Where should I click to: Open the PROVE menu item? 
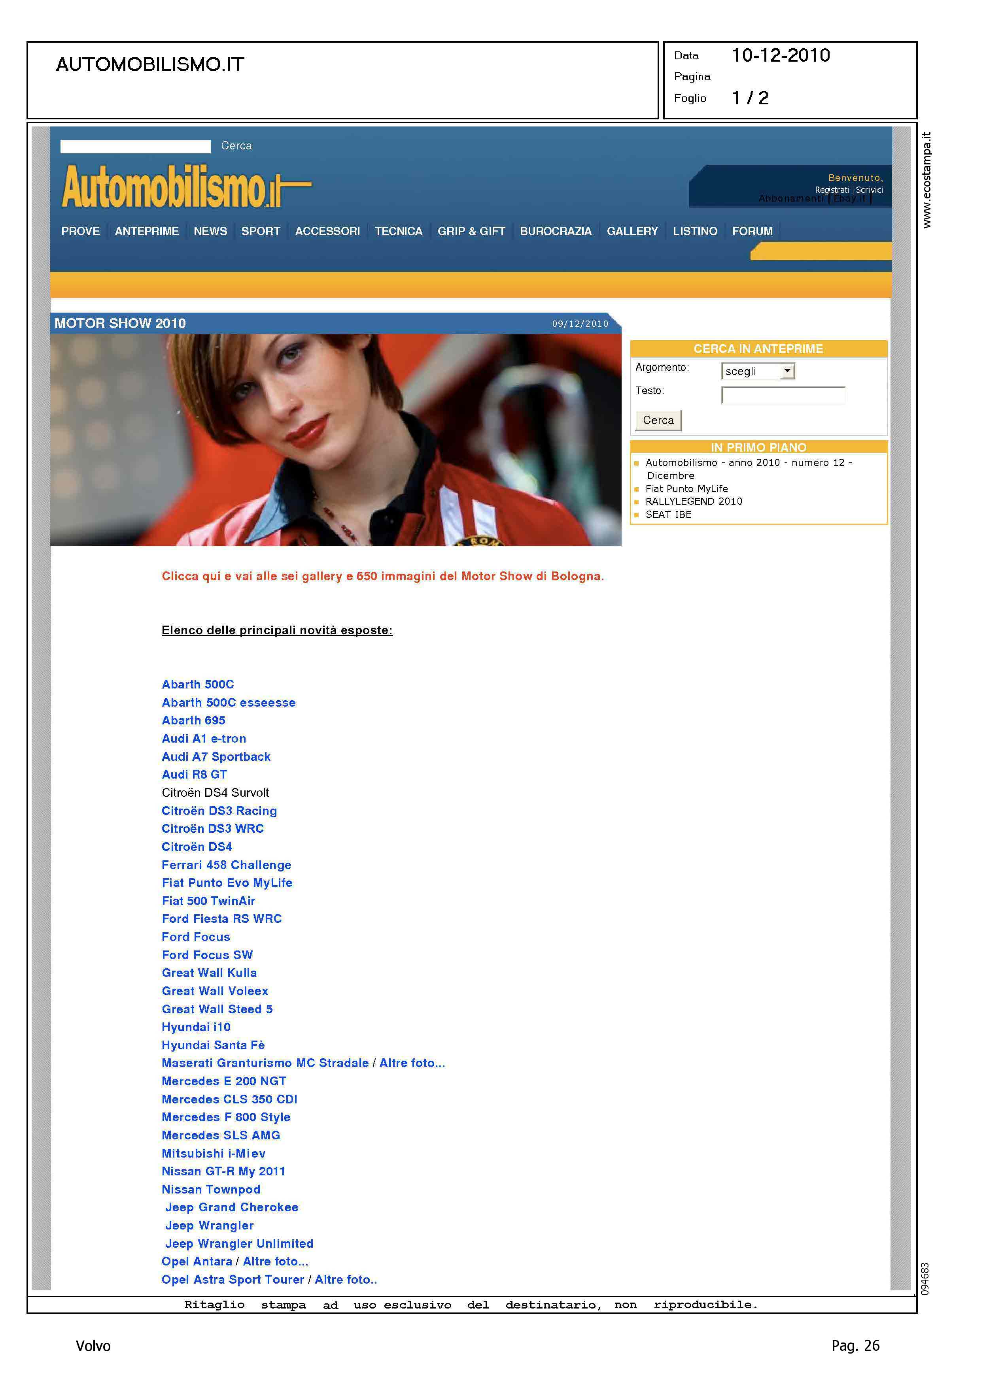point(80,231)
